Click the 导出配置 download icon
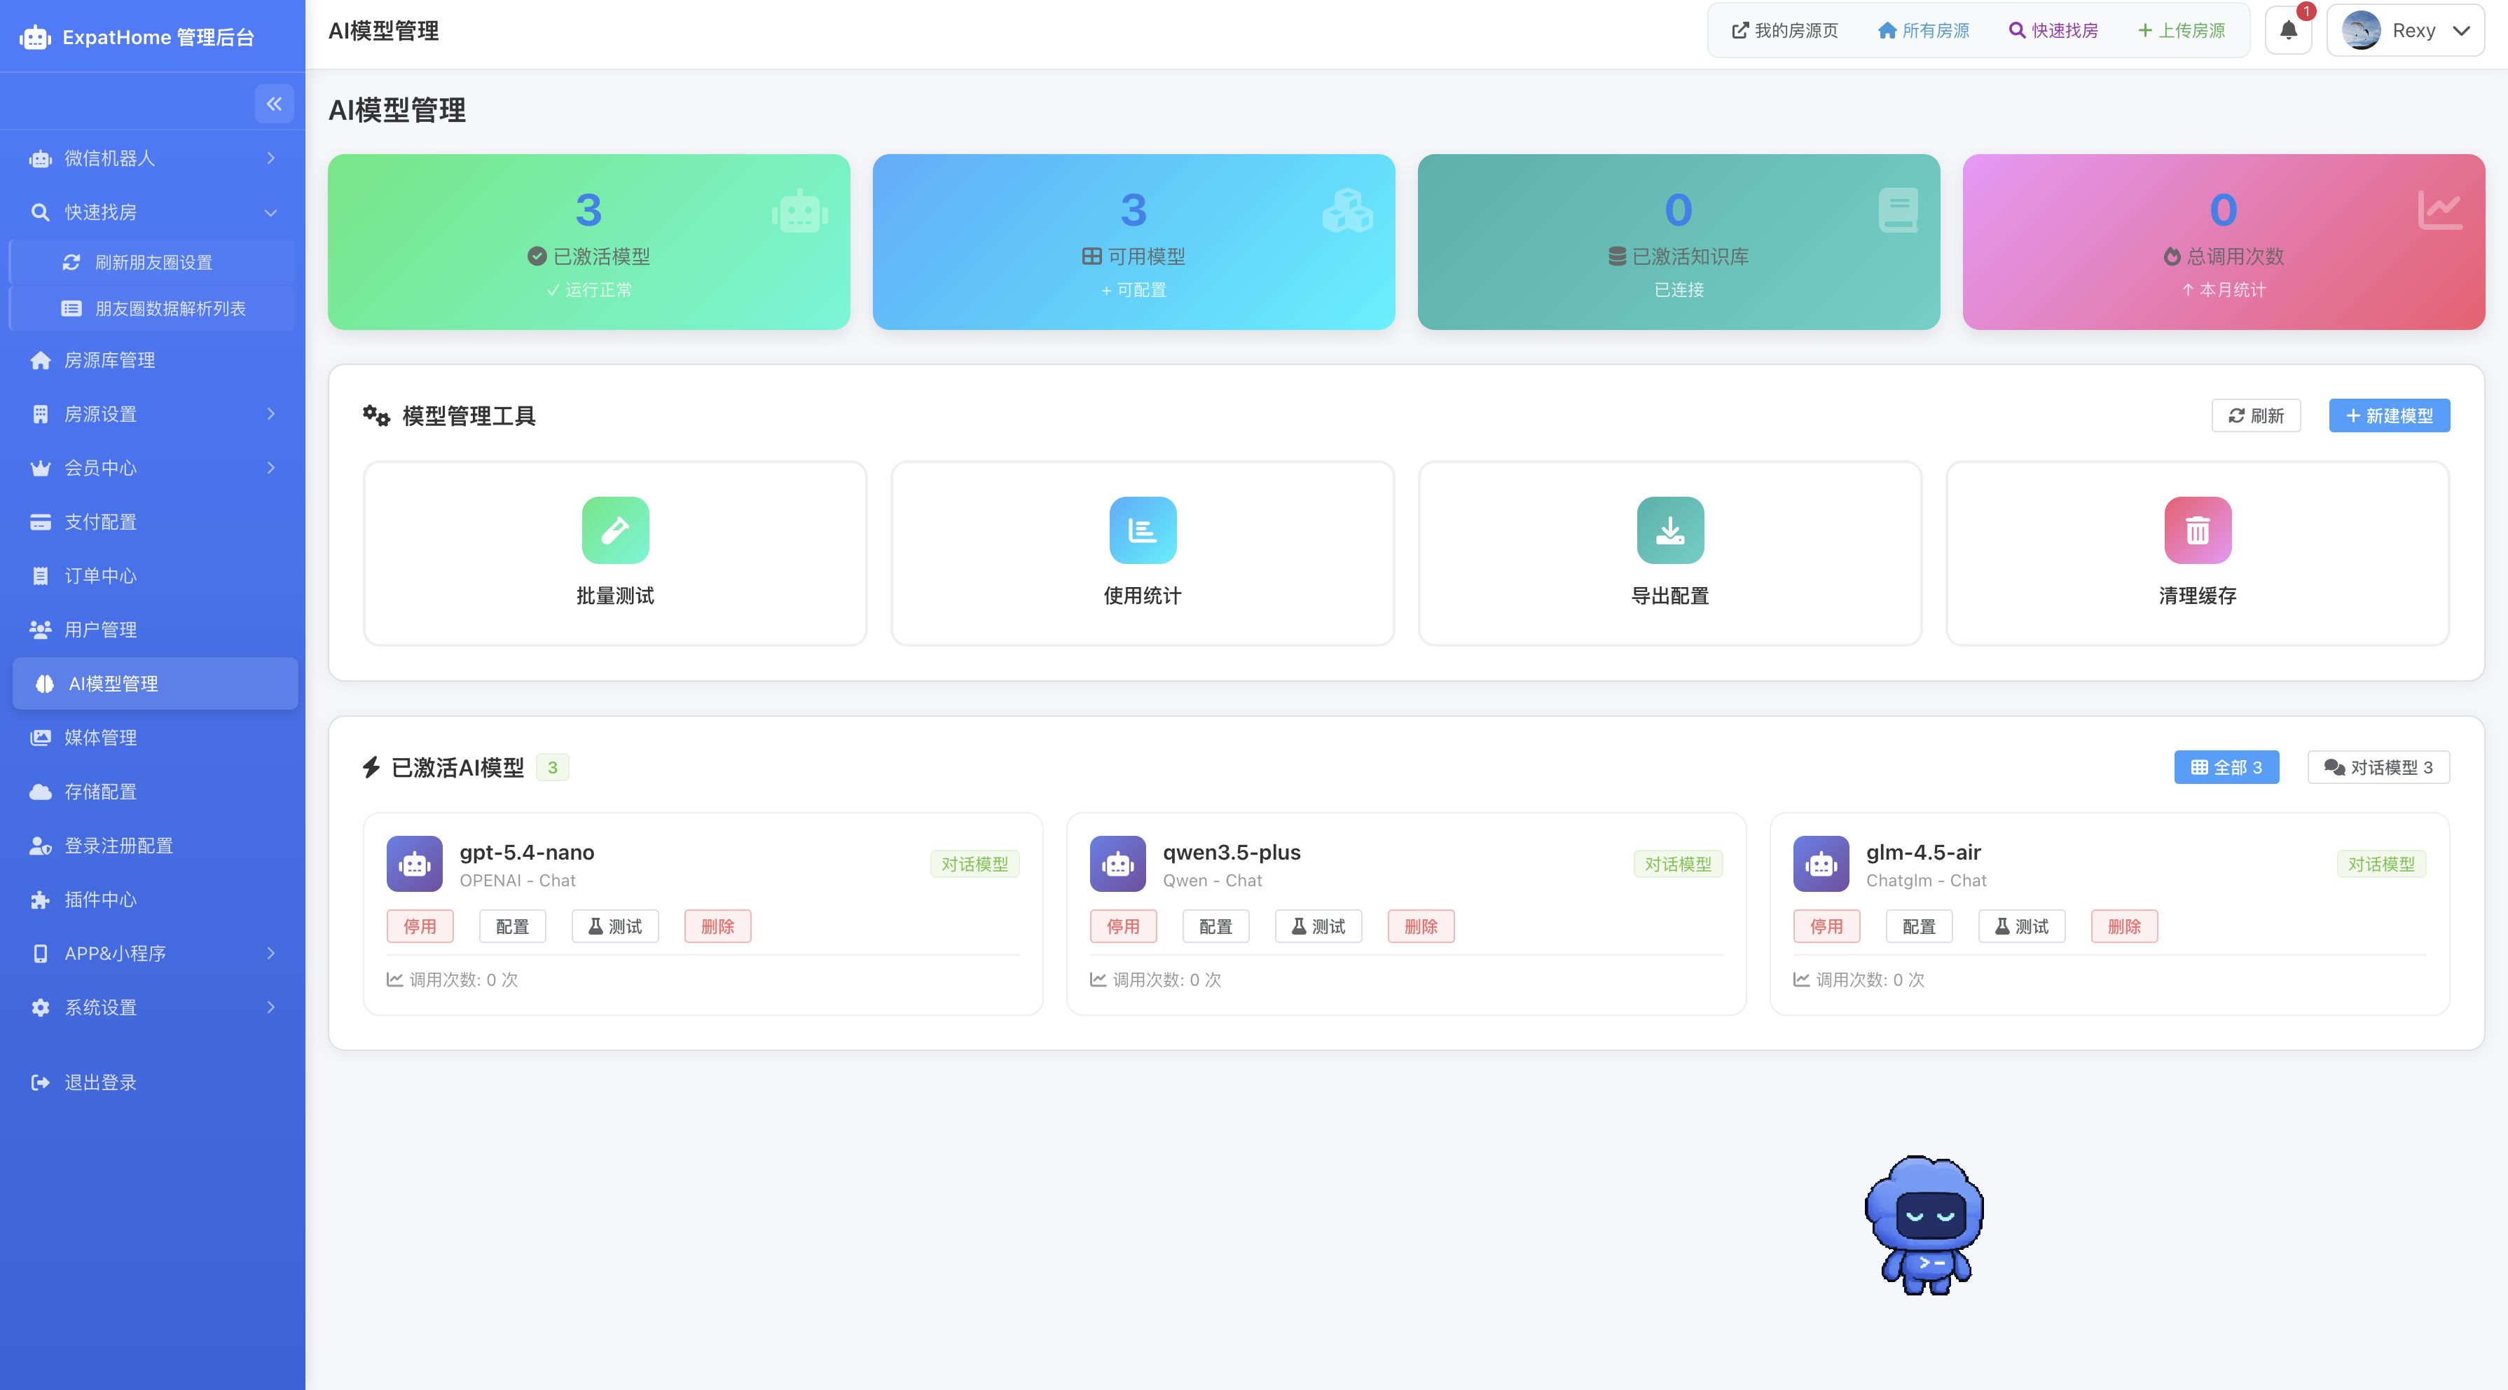Image resolution: width=2508 pixels, height=1390 pixels. click(x=1671, y=530)
